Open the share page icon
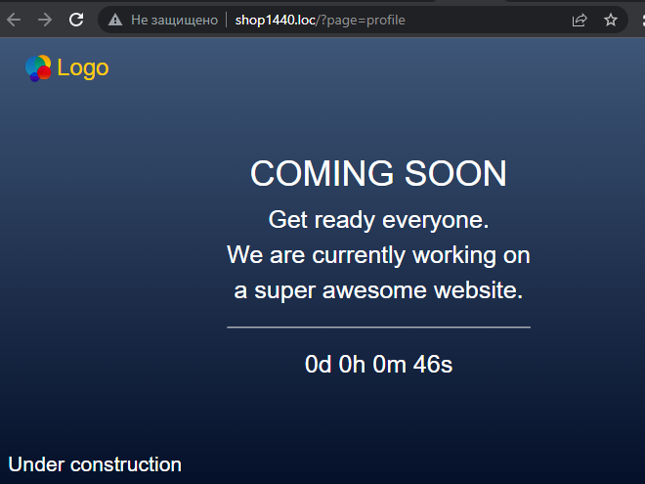Image resolution: width=645 pixels, height=484 pixels. (580, 20)
